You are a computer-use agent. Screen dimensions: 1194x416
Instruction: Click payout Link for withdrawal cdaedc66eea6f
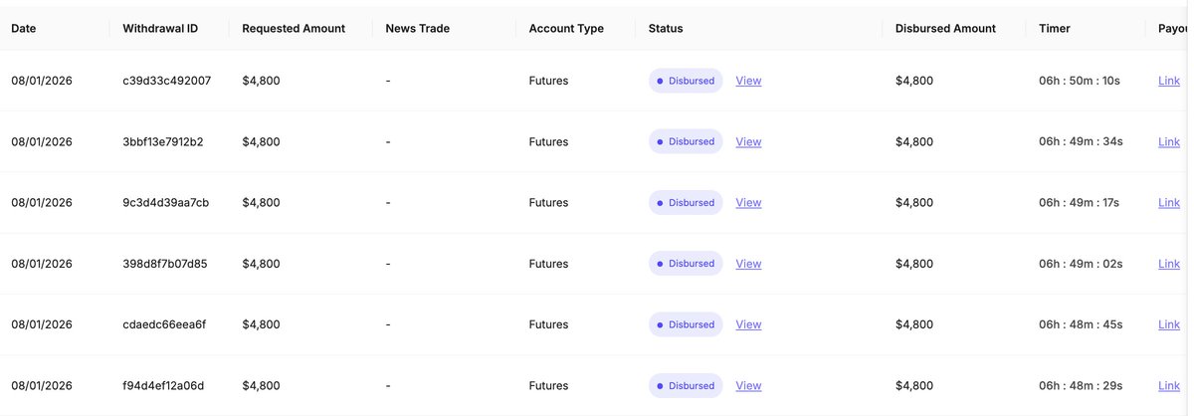pyautogui.click(x=1169, y=324)
